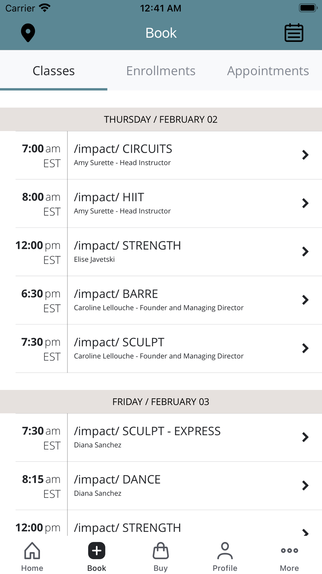Switch to the Enrollments tab
Screen dimensions: 322x574
(161, 71)
